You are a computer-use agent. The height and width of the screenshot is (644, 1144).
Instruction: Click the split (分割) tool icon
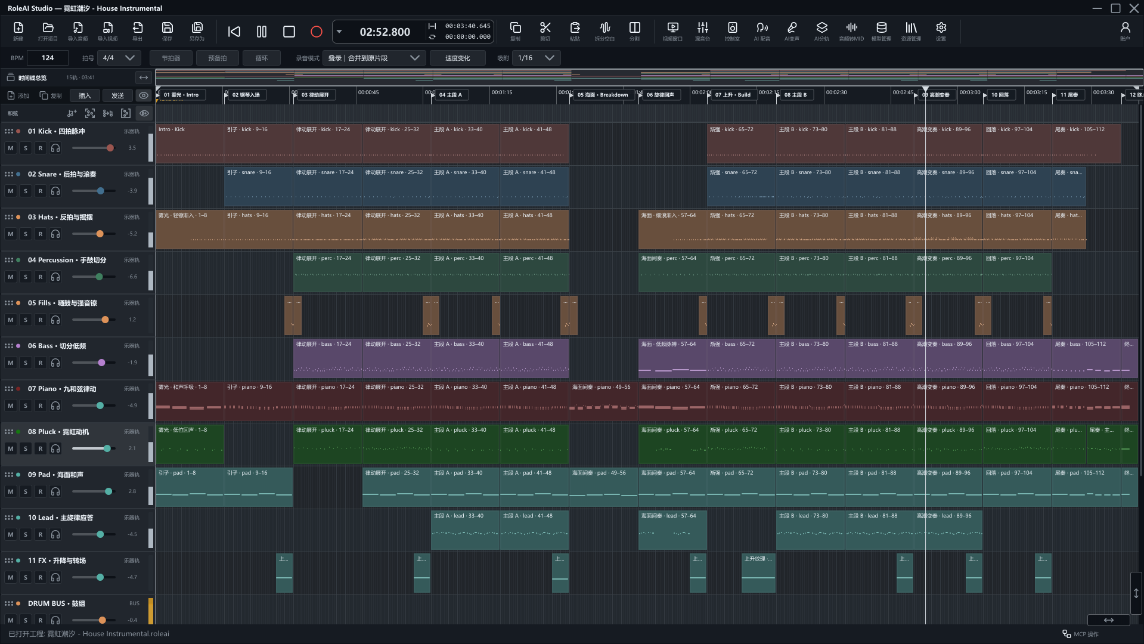[x=634, y=31]
